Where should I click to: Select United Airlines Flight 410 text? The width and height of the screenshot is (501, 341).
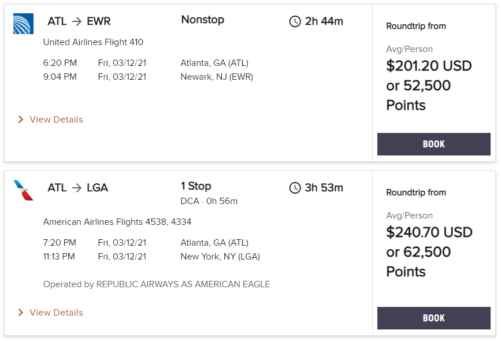(94, 42)
